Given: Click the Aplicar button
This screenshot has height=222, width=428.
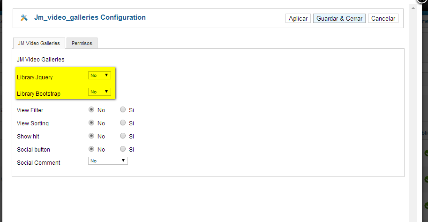Looking at the screenshot, I should [298, 19].
